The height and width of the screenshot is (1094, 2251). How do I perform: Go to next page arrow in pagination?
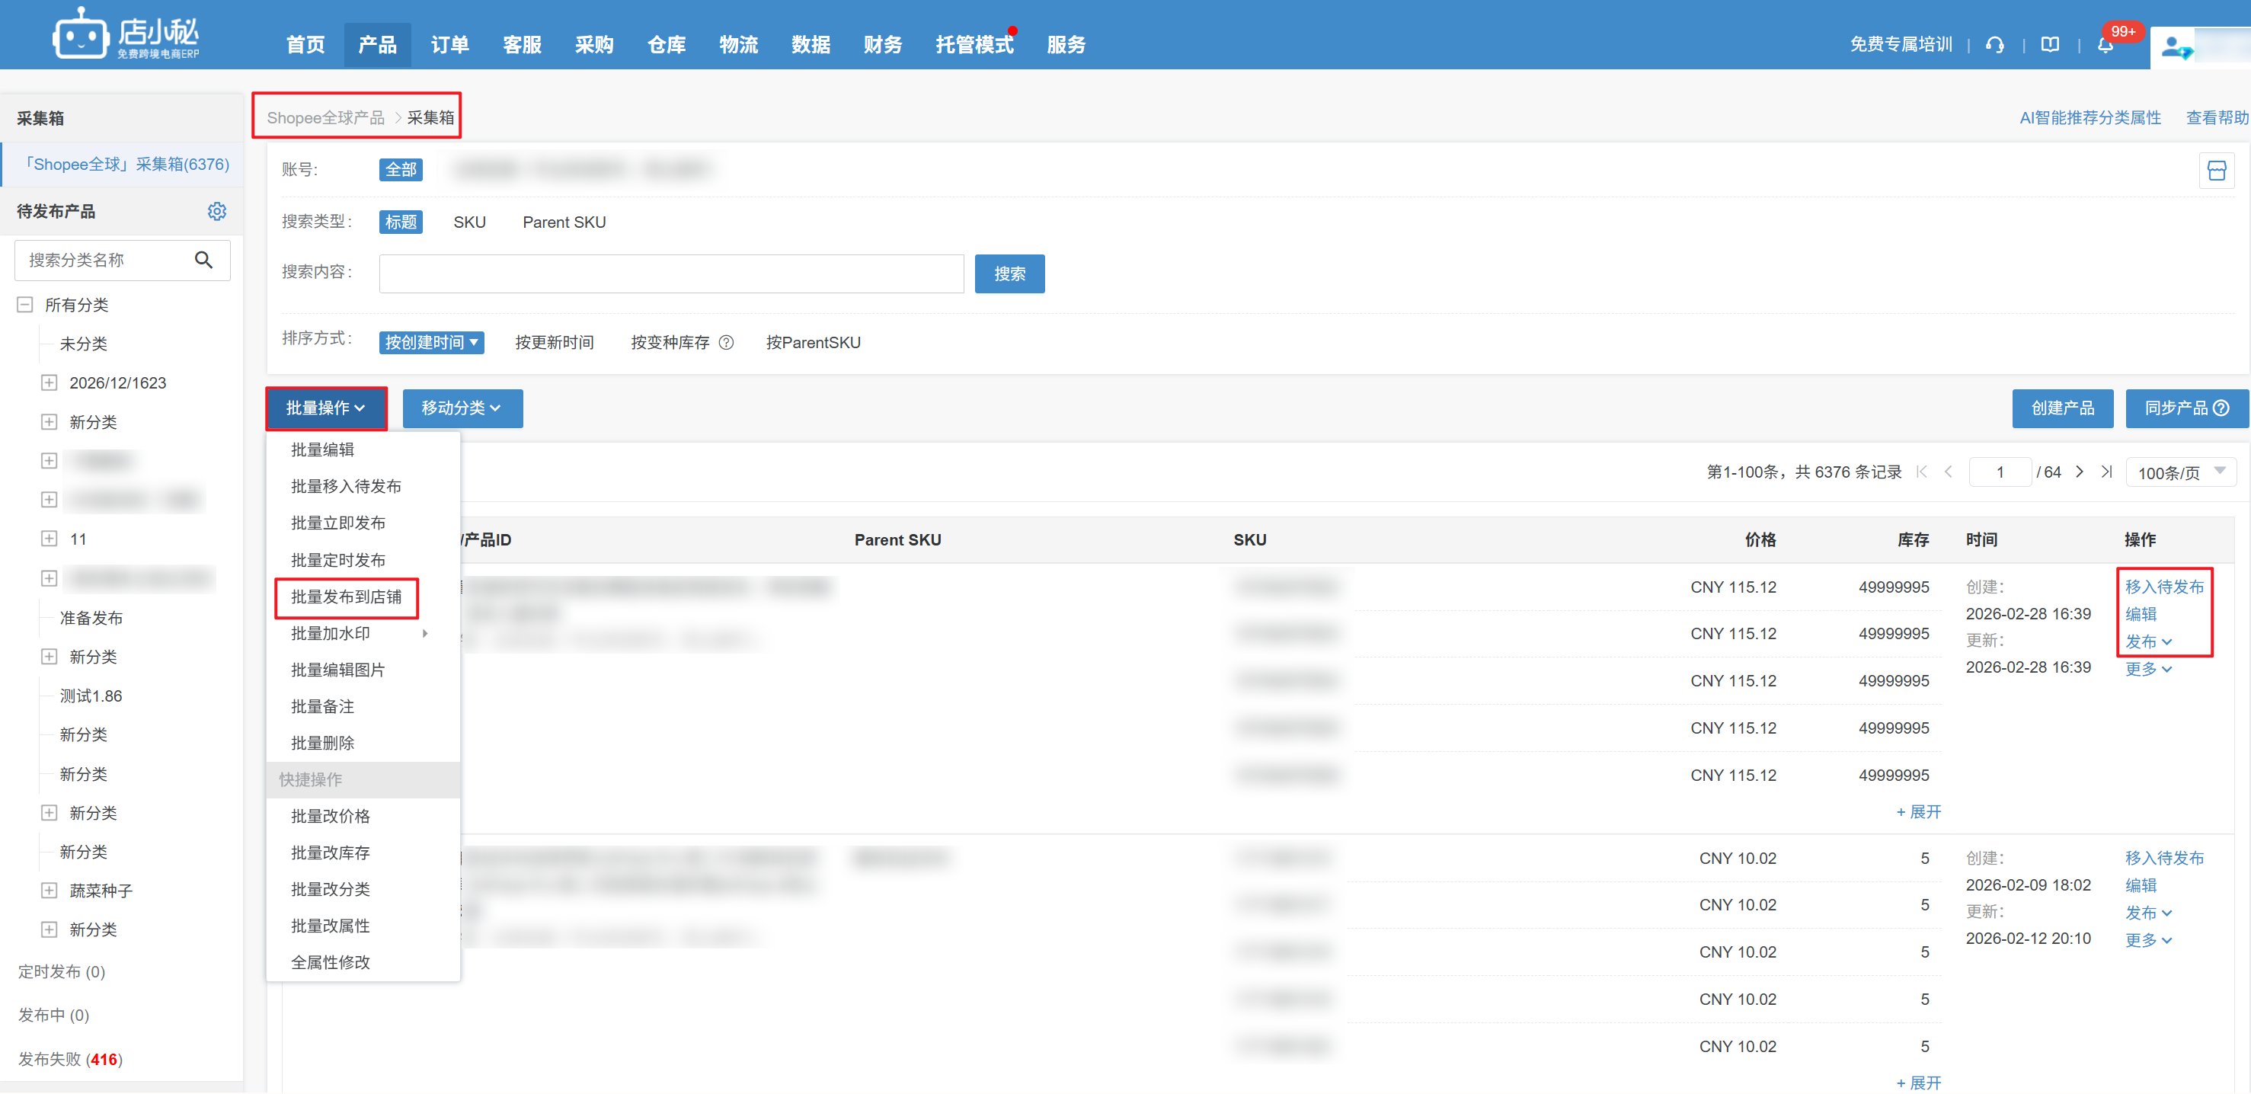2080,472
